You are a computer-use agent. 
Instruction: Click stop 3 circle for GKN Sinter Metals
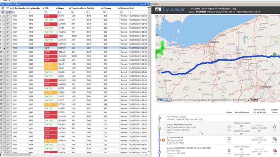159,152
